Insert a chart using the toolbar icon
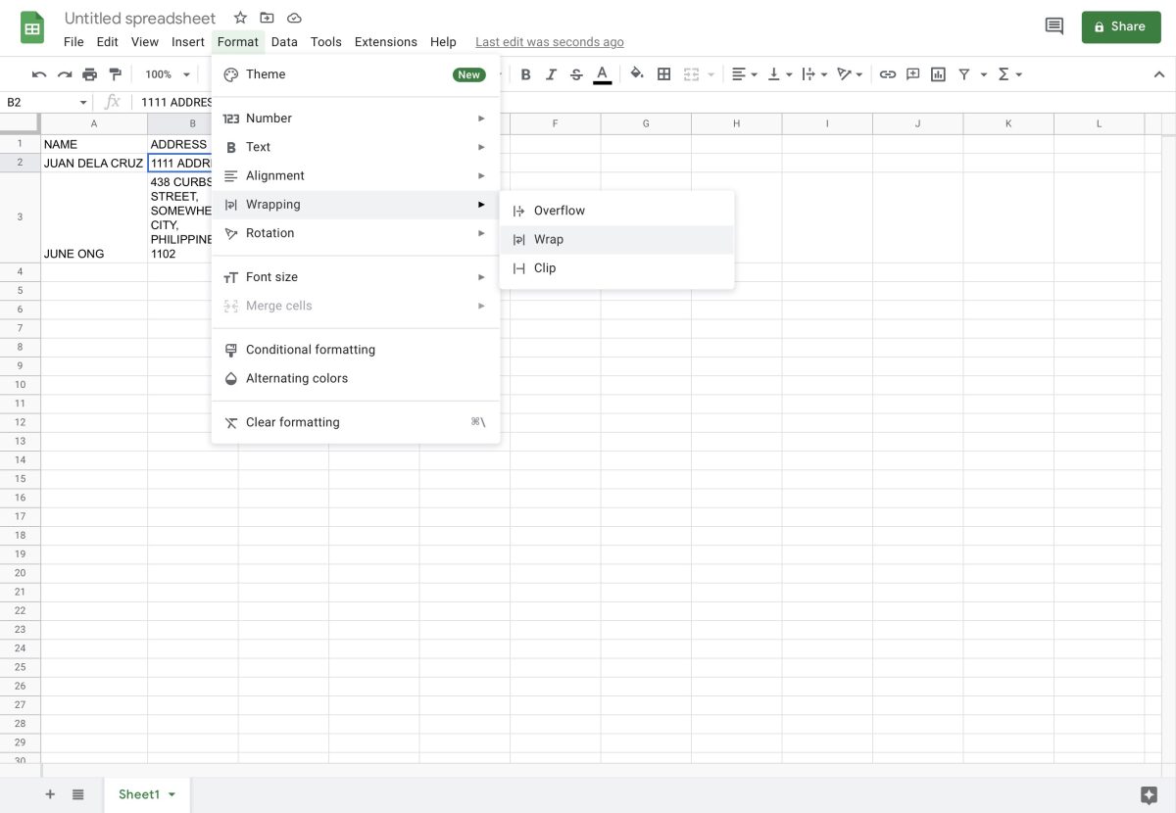 tap(938, 73)
